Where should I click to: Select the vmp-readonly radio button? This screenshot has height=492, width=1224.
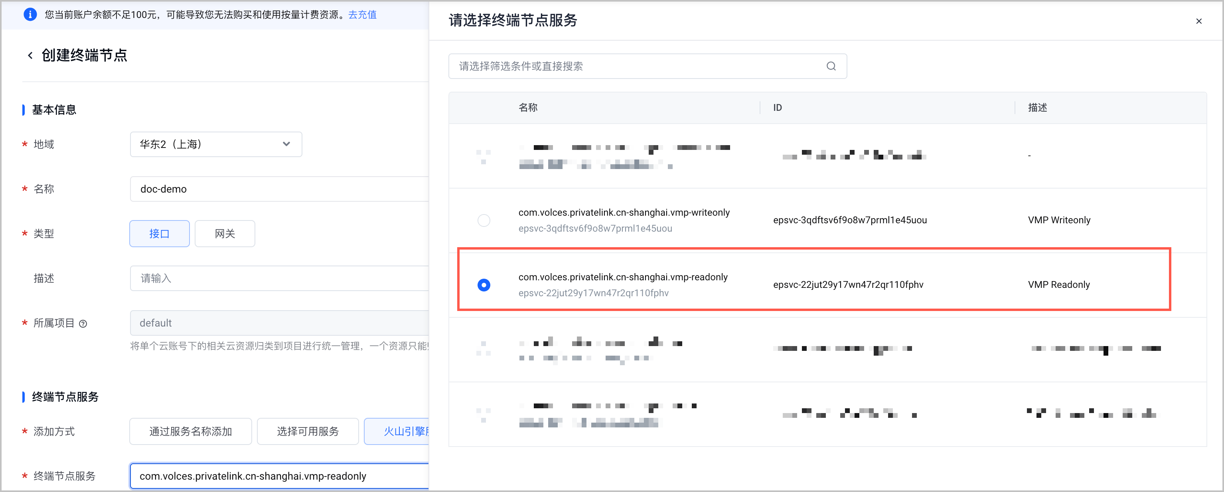tap(484, 285)
